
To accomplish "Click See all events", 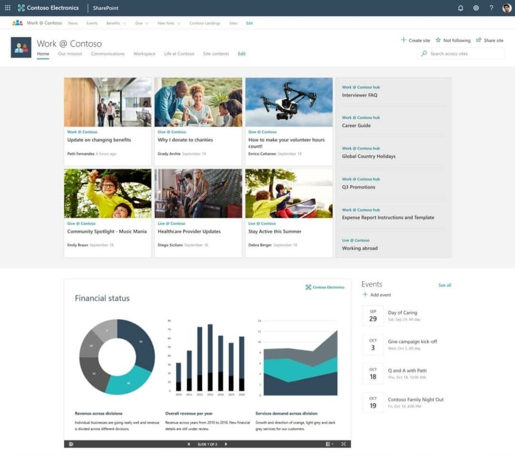I will (x=445, y=285).
